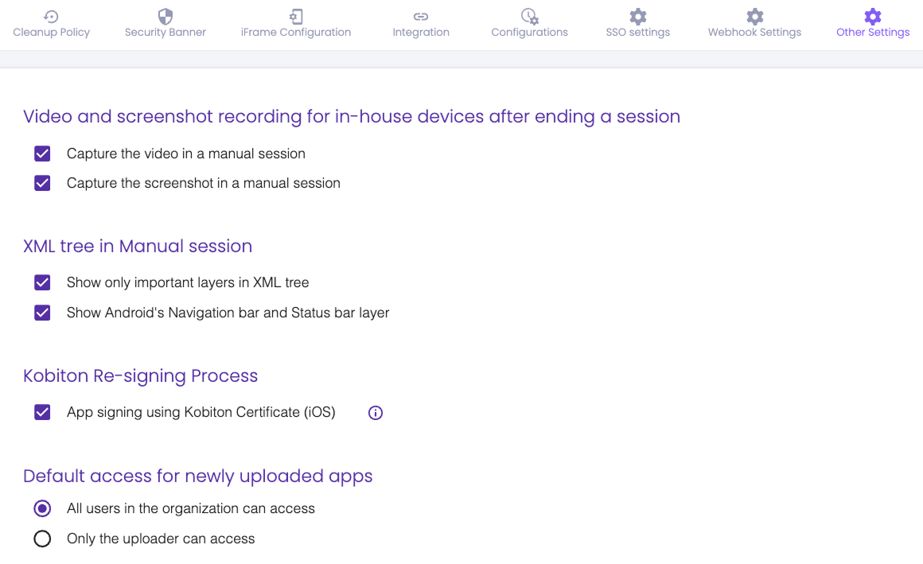Click the info icon beside App signing option
The height and width of the screenshot is (564, 923).
point(375,412)
